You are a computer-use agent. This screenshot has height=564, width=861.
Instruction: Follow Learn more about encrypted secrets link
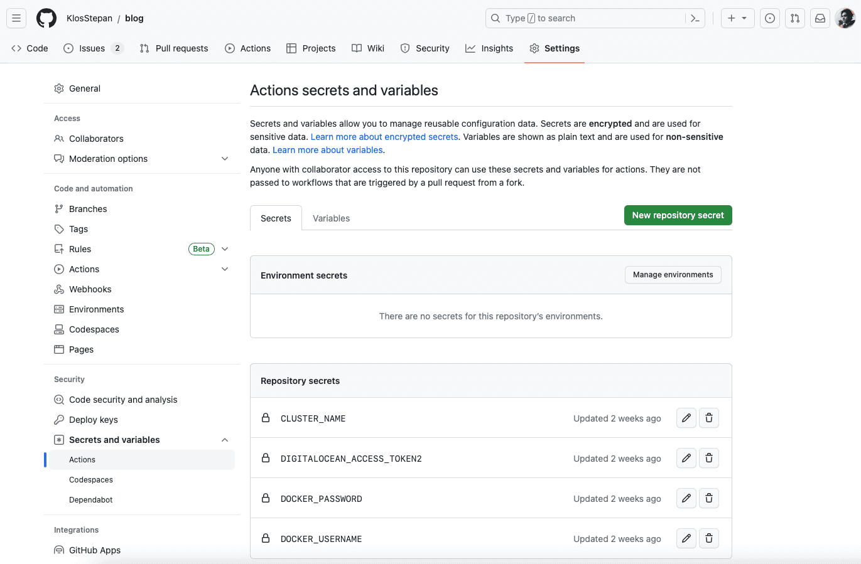point(384,137)
